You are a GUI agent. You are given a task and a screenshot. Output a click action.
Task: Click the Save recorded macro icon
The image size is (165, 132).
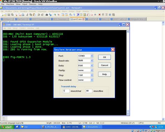[x=113, y=15]
